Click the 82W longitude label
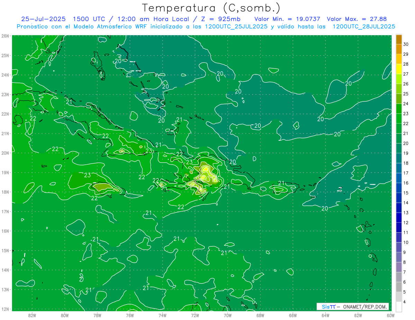 [x=32, y=315]
